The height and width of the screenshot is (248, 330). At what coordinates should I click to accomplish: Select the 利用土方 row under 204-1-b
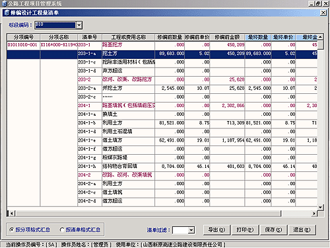(197, 123)
